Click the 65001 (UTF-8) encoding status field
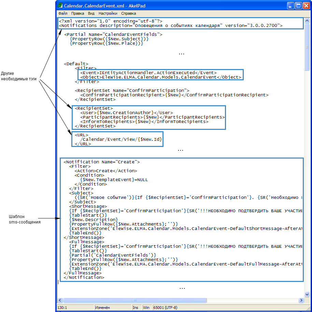The width and height of the screenshot is (312, 312). (x=165, y=308)
